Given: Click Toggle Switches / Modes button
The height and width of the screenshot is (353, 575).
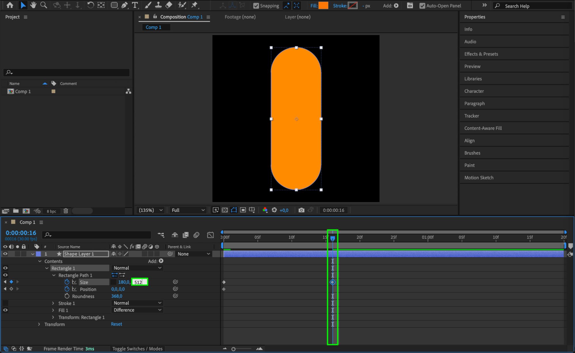Looking at the screenshot, I should (137, 349).
